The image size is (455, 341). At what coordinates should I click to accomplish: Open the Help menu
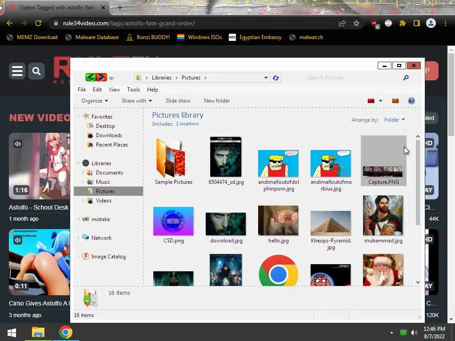(x=152, y=90)
